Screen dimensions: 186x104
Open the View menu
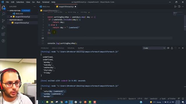[28, 2]
